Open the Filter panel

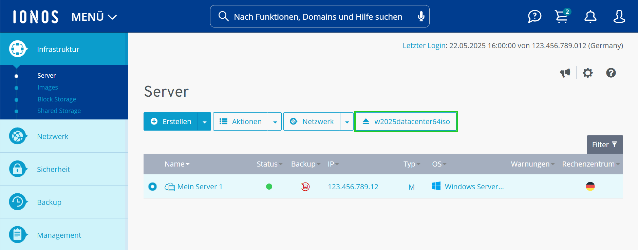pos(605,145)
